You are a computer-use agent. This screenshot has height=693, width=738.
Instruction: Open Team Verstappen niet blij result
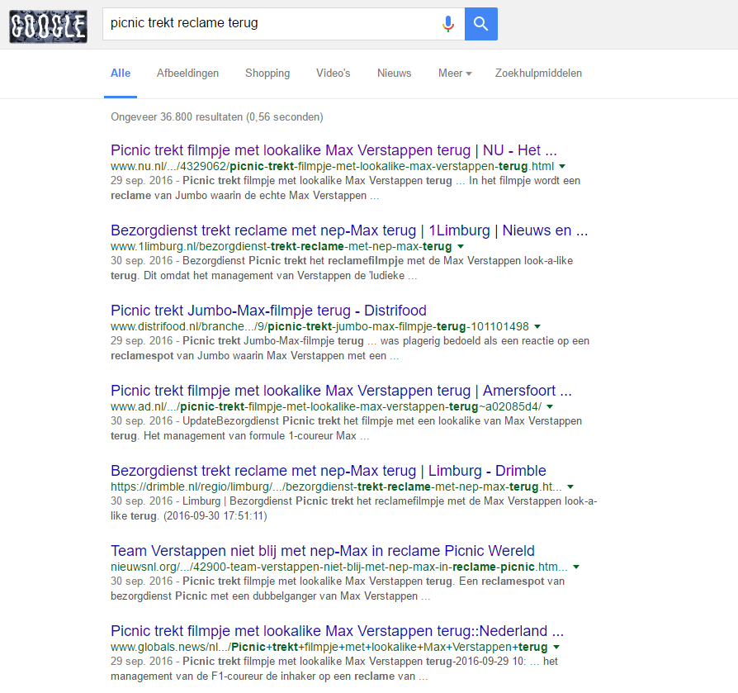click(x=323, y=550)
